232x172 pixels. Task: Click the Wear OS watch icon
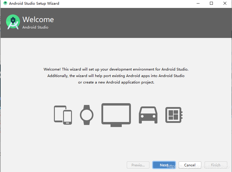tap(87, 115)
